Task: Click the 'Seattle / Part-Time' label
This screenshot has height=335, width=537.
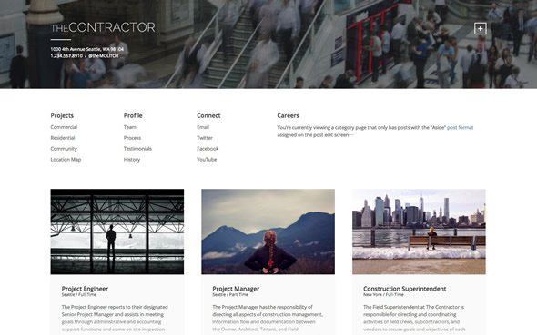Action: pos(230,294)
